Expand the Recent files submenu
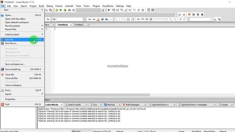The image size is (235, 132). 22,29
